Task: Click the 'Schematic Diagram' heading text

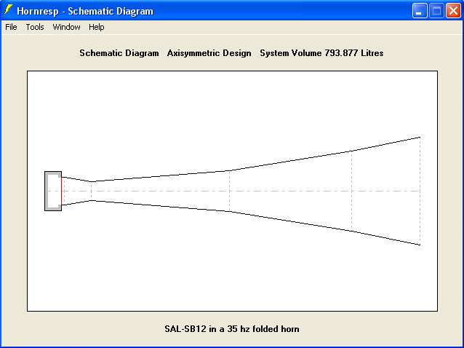Action: (x=119, y=53)
